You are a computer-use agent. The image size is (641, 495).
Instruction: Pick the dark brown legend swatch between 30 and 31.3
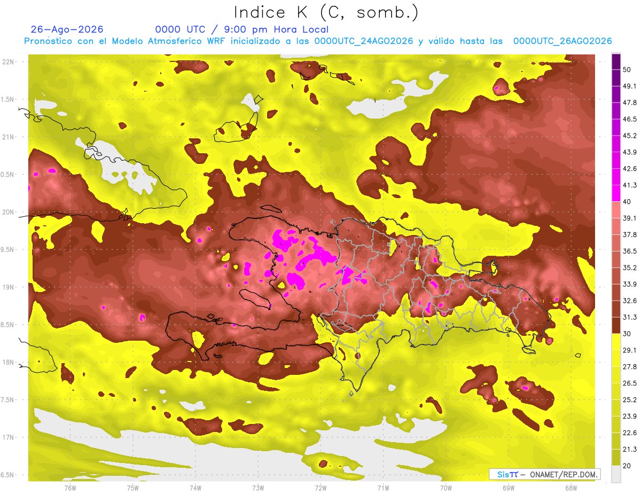coord(616,325)
